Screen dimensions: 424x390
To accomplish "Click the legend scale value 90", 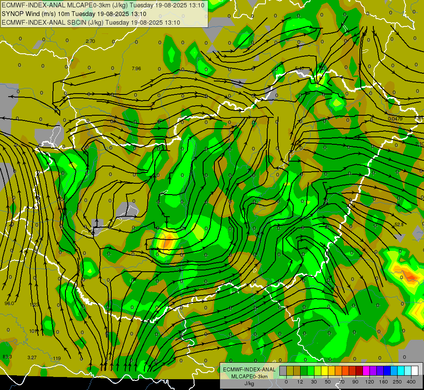I will 355,382.
